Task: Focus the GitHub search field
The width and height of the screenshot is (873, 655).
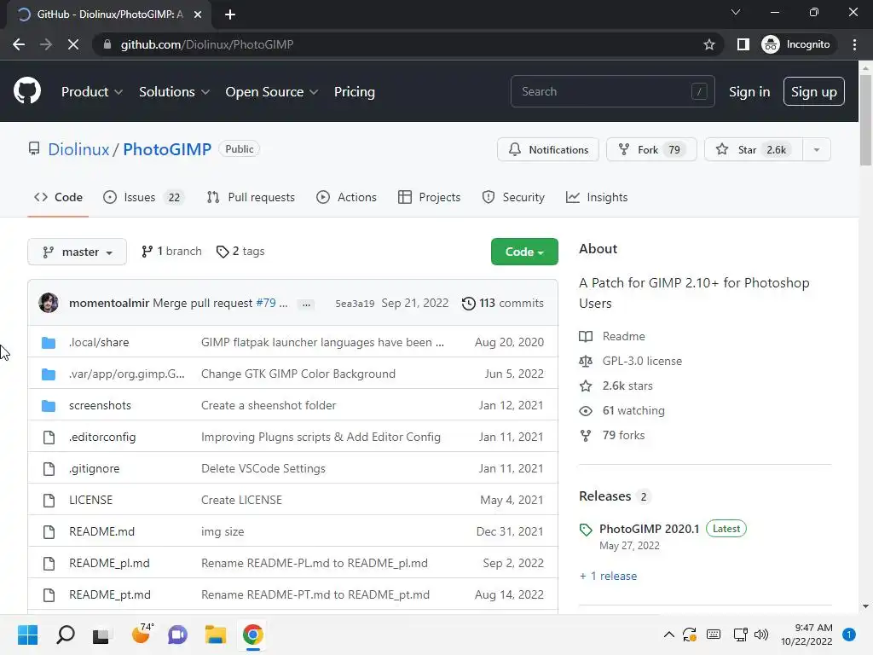Action: tap(612, 91)
